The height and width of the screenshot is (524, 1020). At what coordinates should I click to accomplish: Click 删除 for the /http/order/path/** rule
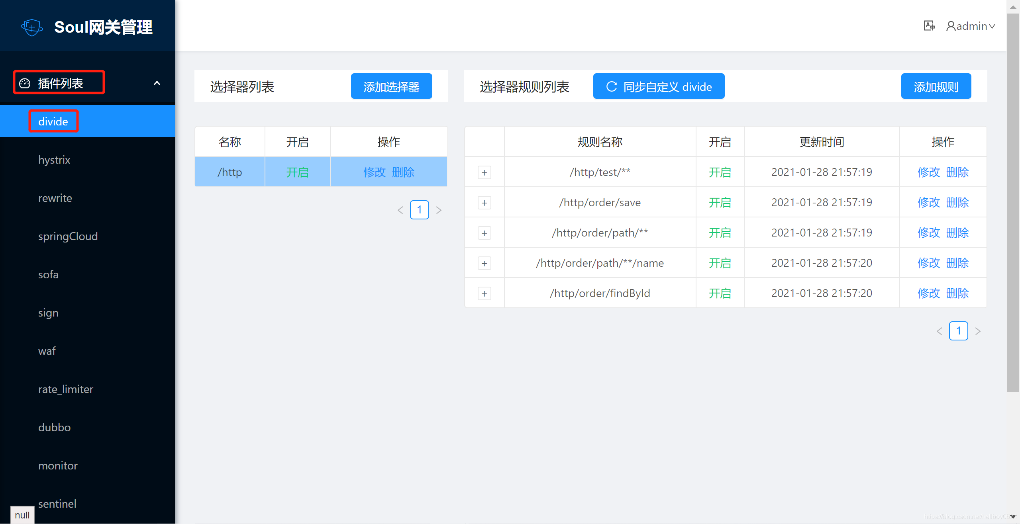pyautogui.click(x=957, y=233)
